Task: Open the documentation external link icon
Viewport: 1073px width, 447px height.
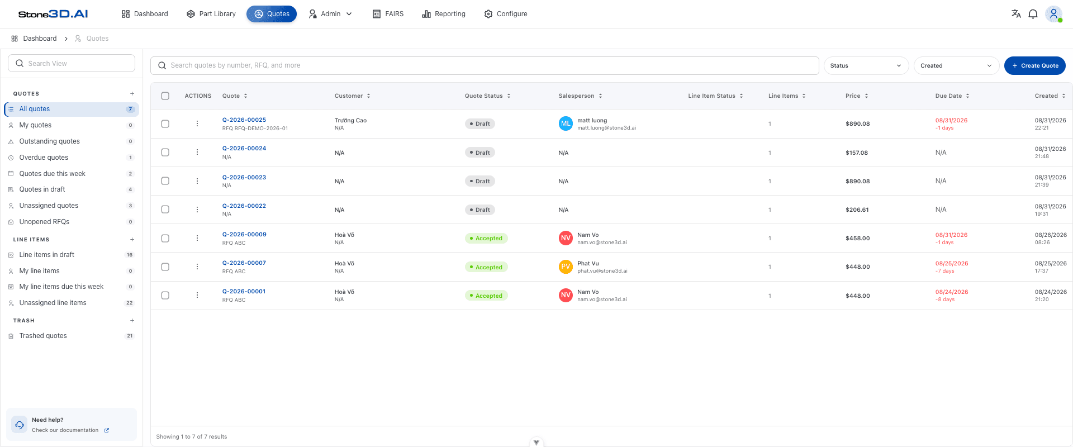Action: [107, 430]
